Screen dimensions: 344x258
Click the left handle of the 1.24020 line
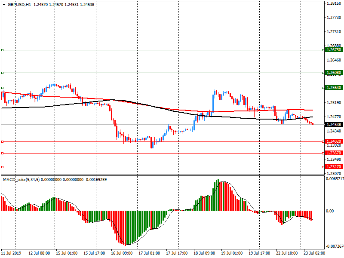point(3,142)
